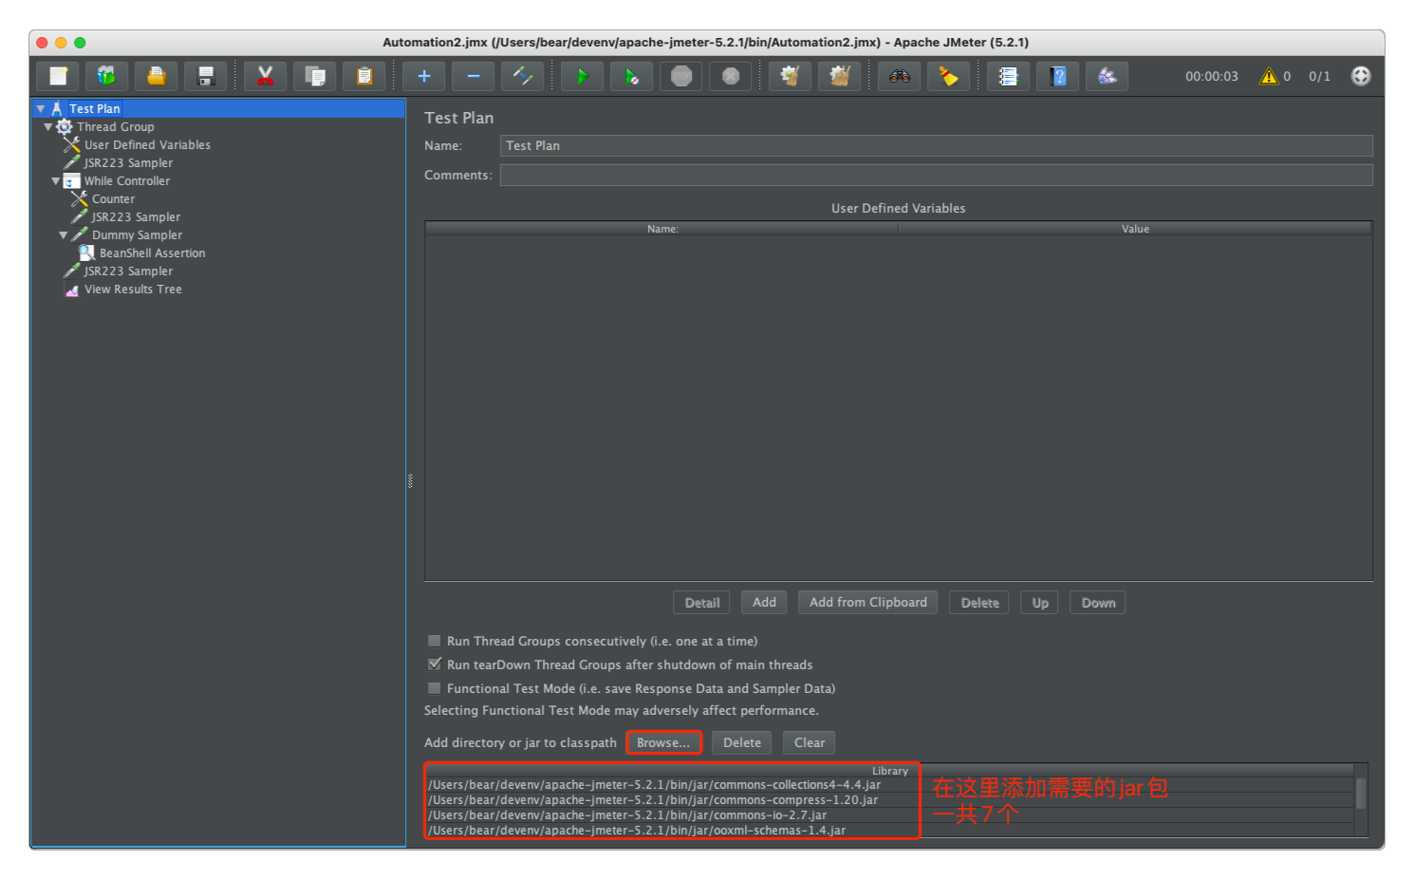Click the Cut scissors icon

pyautogui.click(x=266, y=76)
